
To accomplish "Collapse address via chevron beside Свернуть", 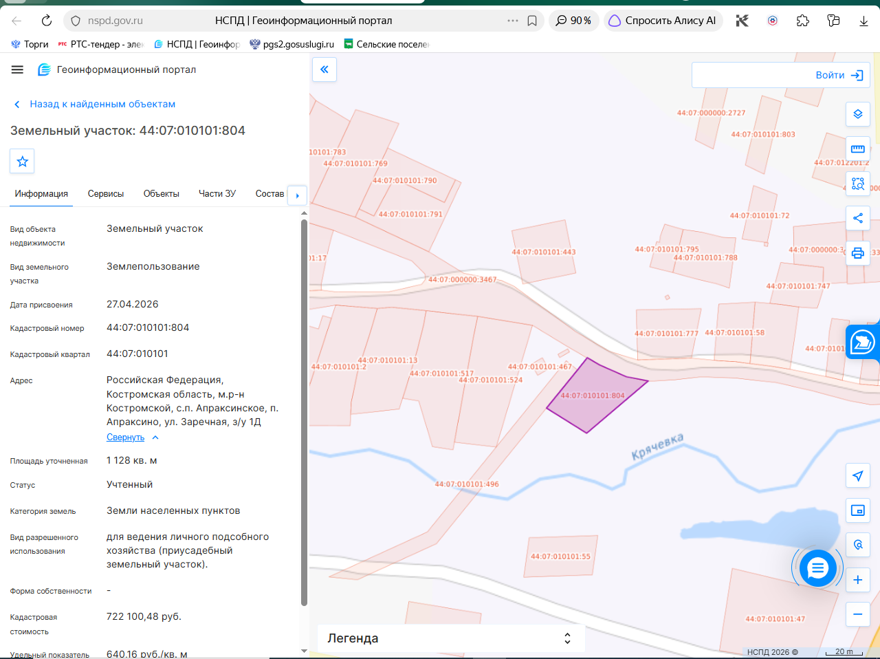I will tap(155, 437).
